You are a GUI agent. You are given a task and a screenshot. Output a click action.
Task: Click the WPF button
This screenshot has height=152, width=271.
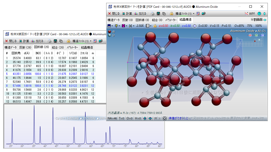click(250, 13)
